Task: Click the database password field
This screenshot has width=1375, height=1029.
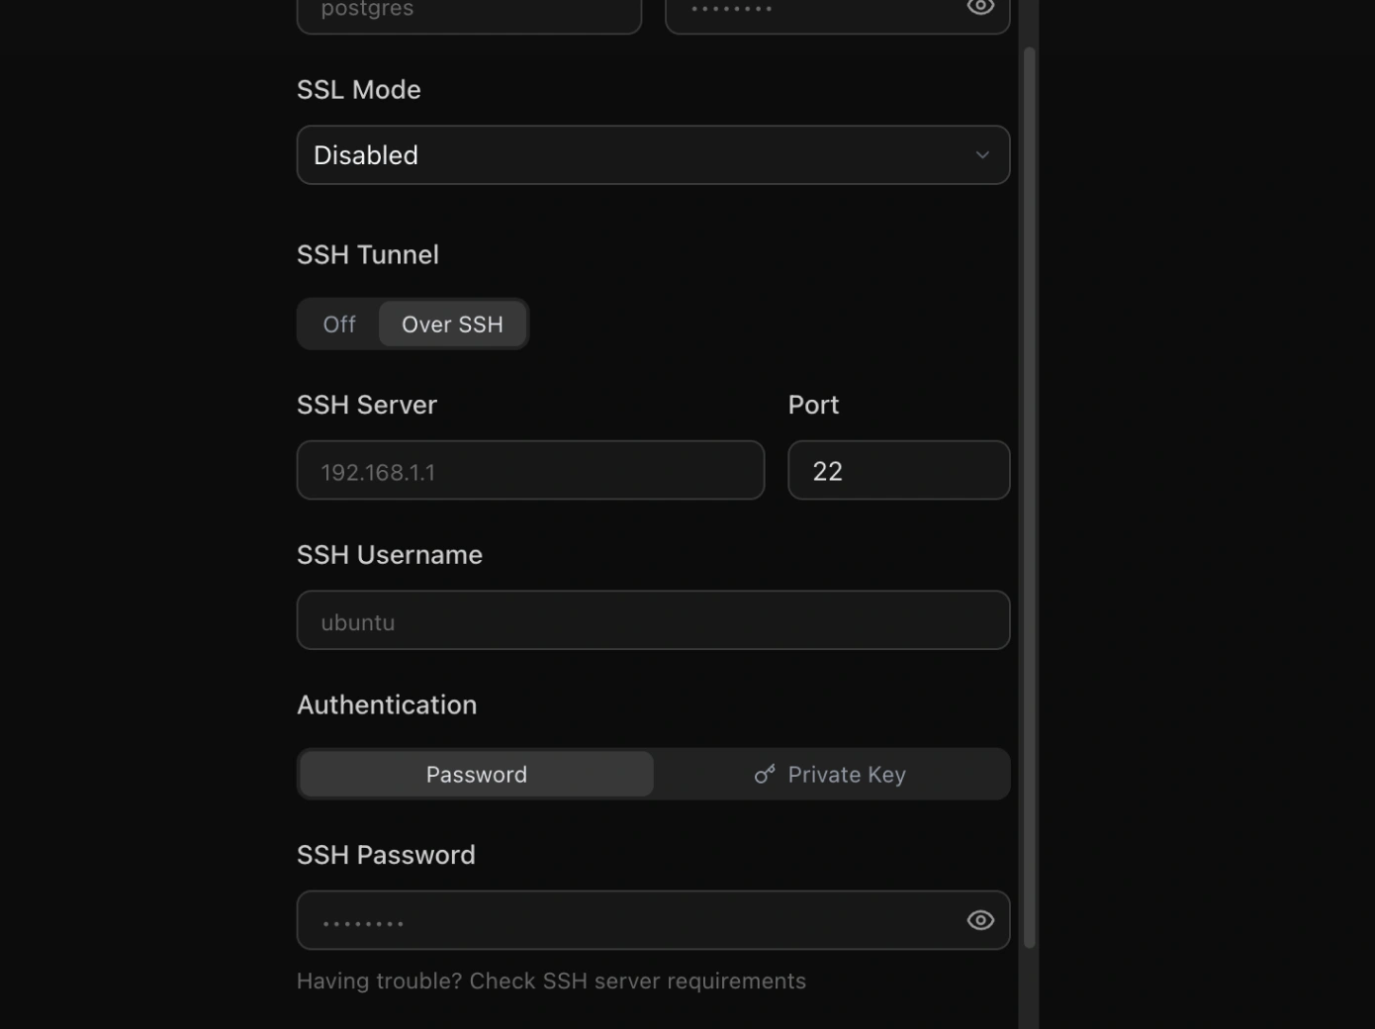Action: pos(821,10)
